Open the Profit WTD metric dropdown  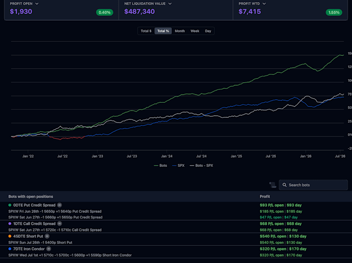point(264,4)
